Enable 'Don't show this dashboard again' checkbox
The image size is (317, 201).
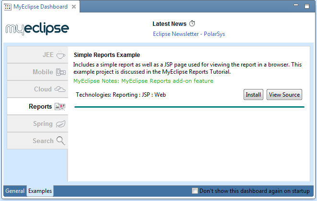coord(195,191)
